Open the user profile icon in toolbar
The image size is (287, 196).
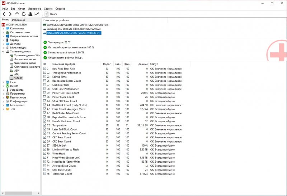coord(30,14)
